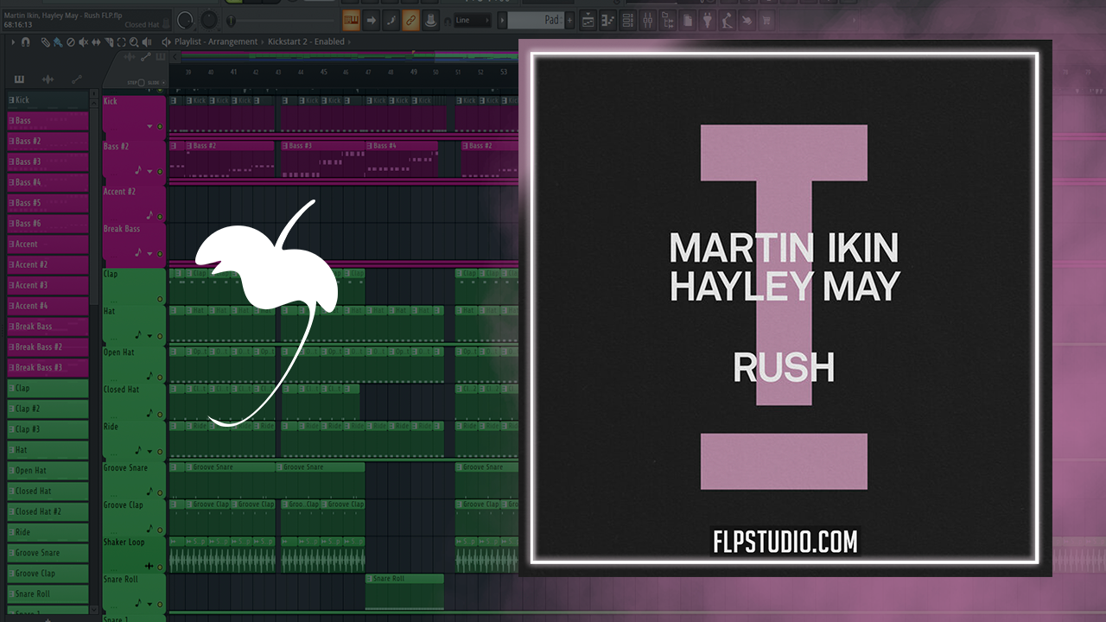This screenshot has height=622, width=1106.
Task: Click the link-to-controller chain icon
Action: coord(411,20)
